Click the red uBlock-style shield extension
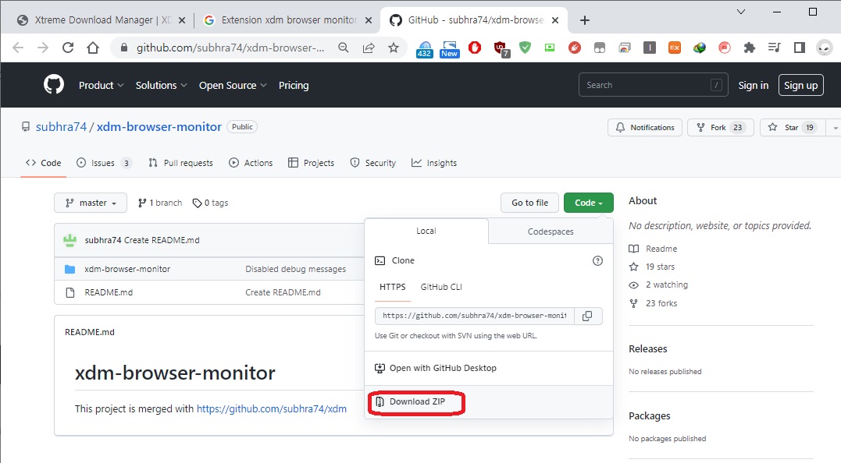The image size is (841, 463). [x=501, y=48]
